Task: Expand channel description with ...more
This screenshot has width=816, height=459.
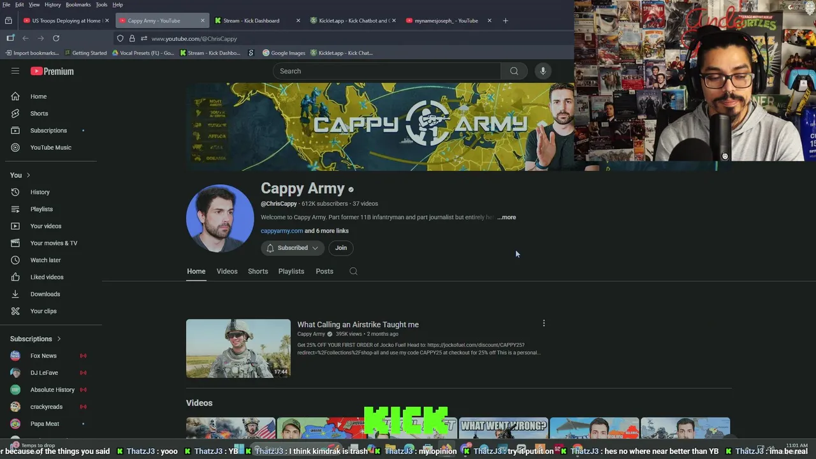Action: [507, 217]
